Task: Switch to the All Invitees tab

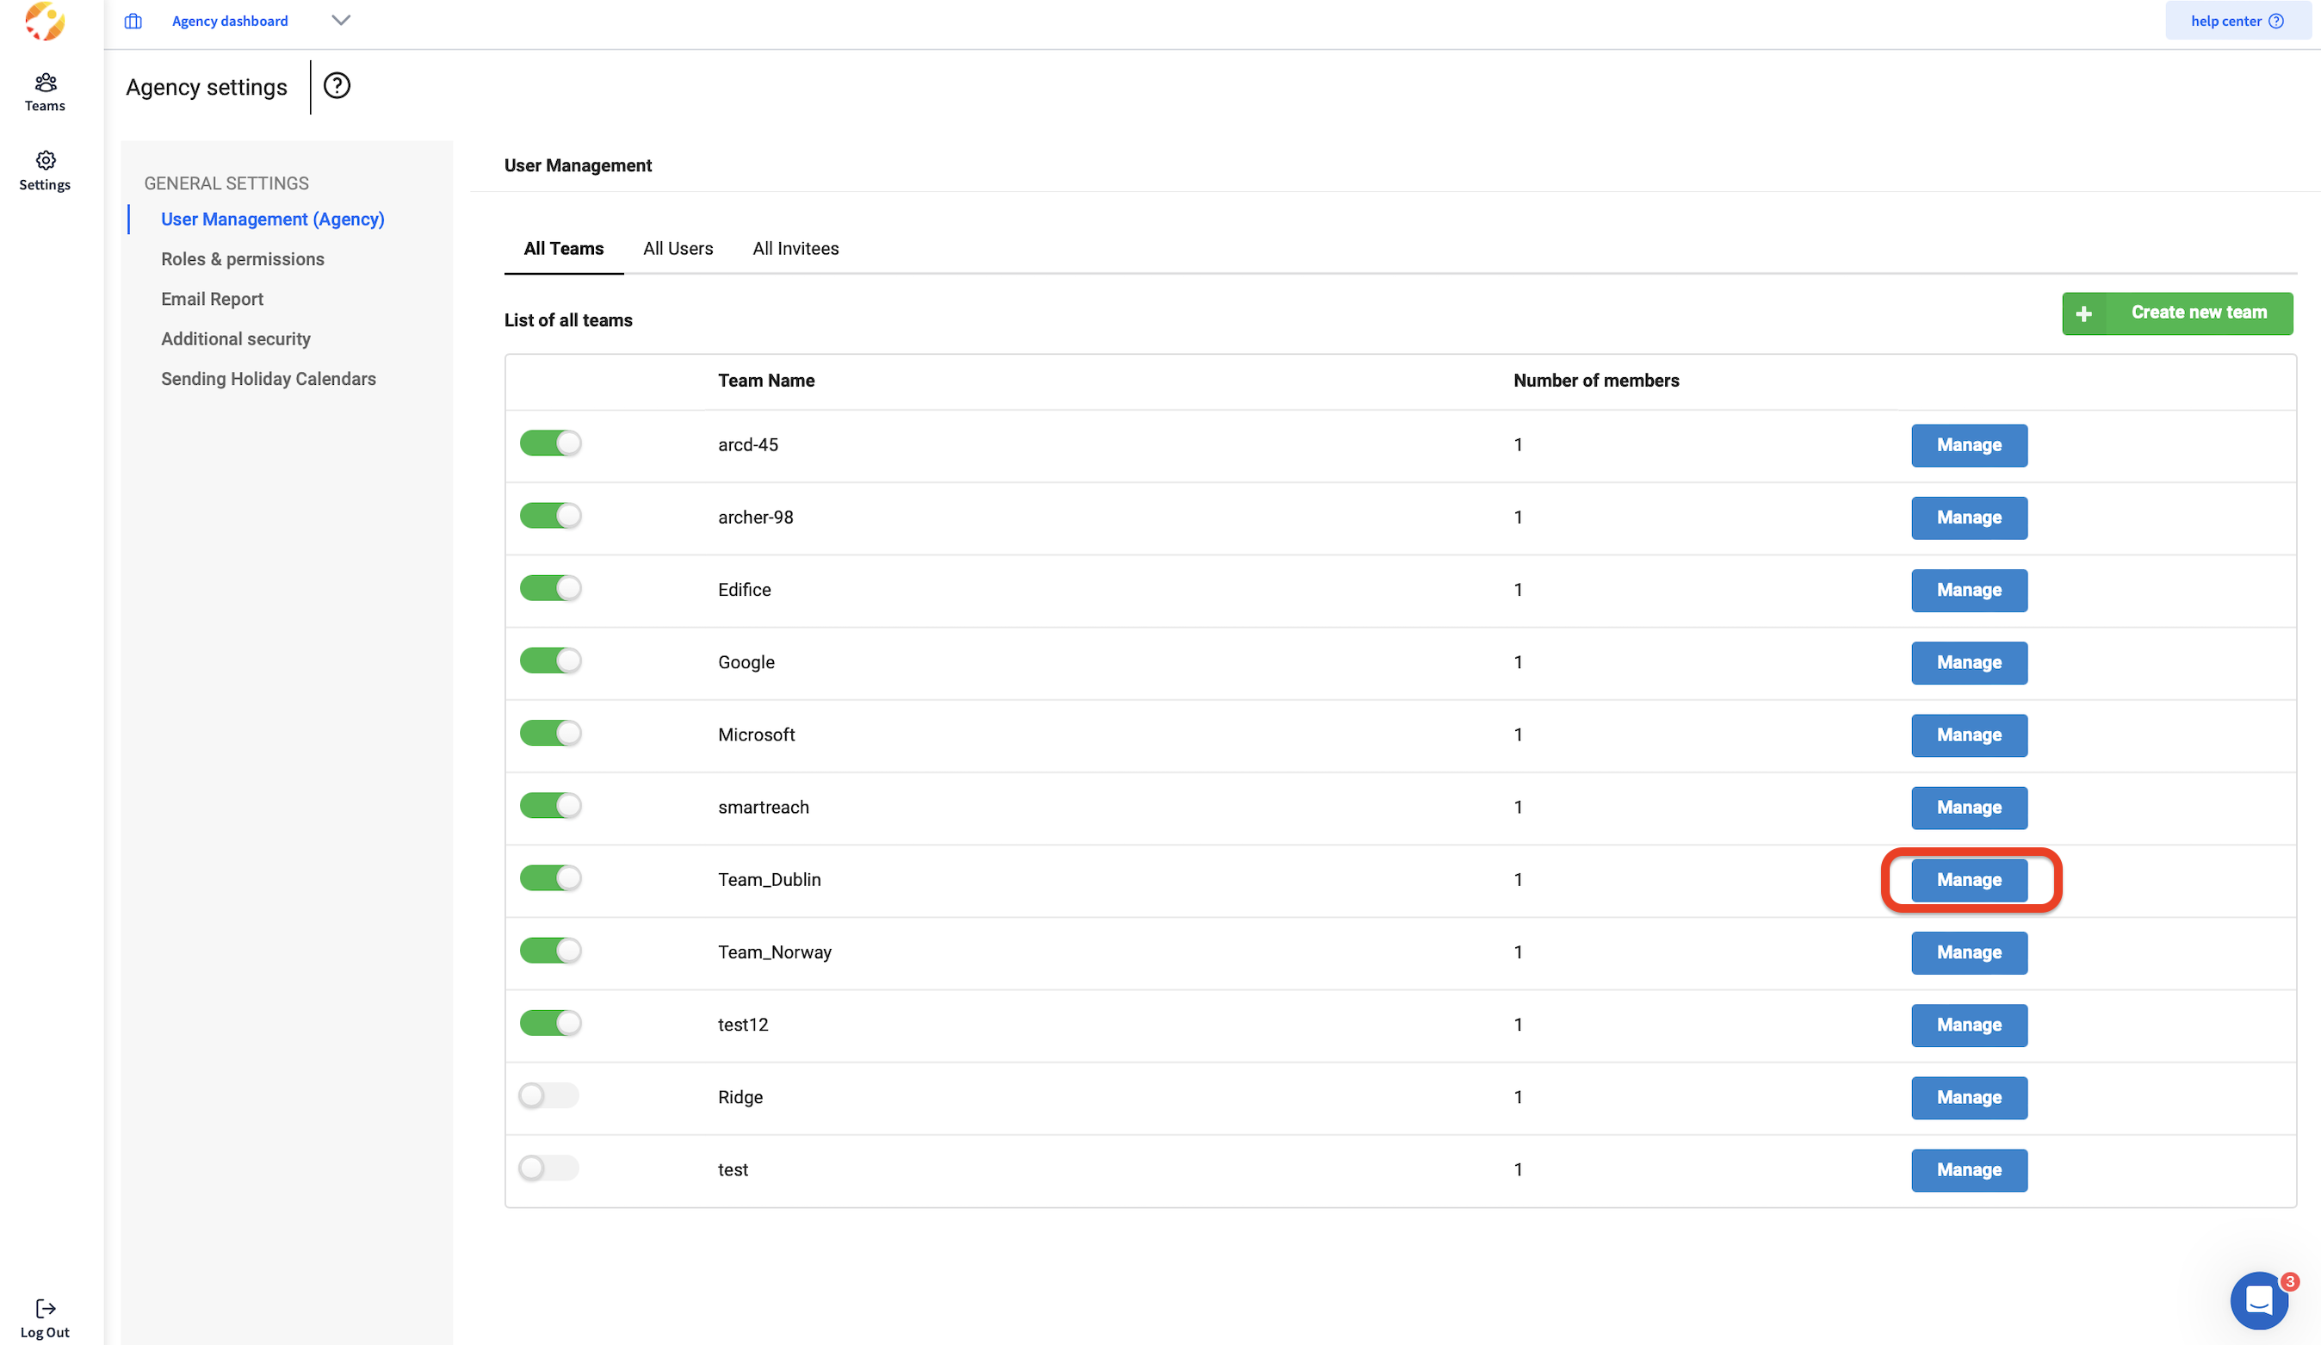Action: tap(795, 249)
